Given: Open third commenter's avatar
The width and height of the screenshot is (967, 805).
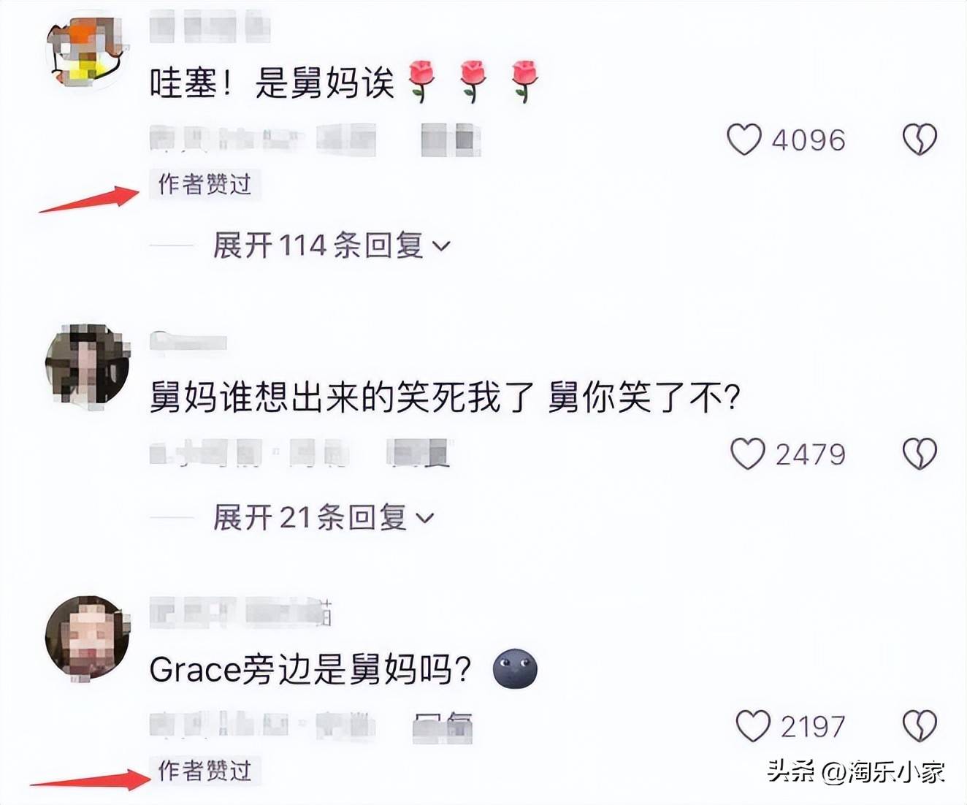Looking at the screenshot, I should click(87, 638).
